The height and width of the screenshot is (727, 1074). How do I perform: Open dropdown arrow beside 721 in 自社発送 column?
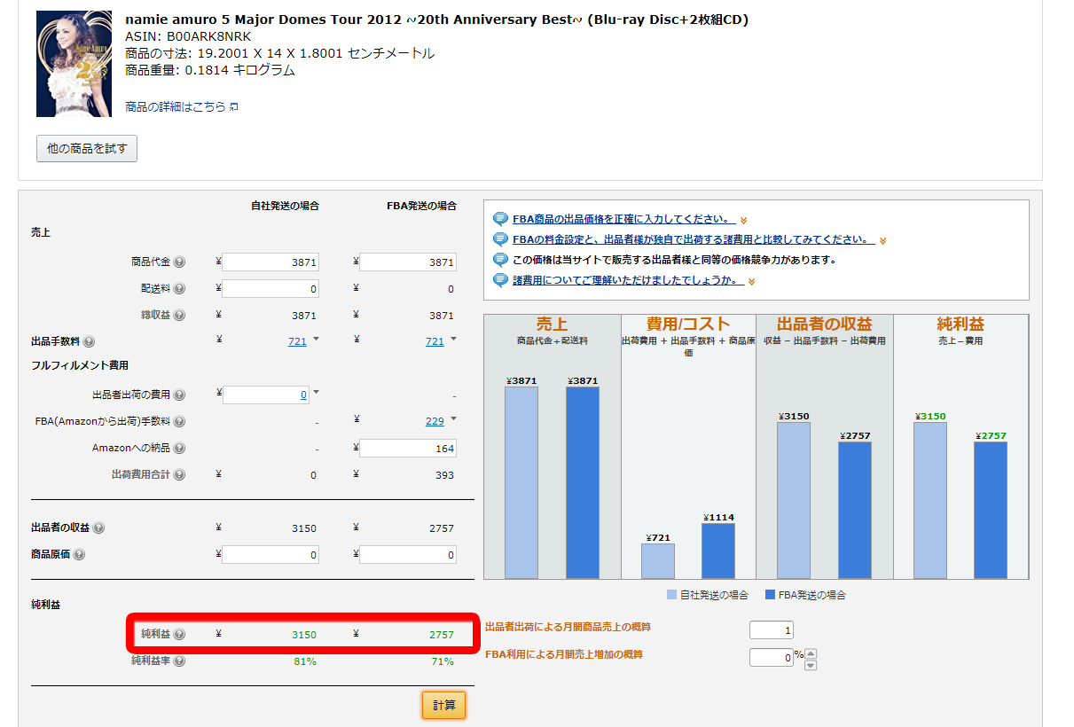coord(316,340)
